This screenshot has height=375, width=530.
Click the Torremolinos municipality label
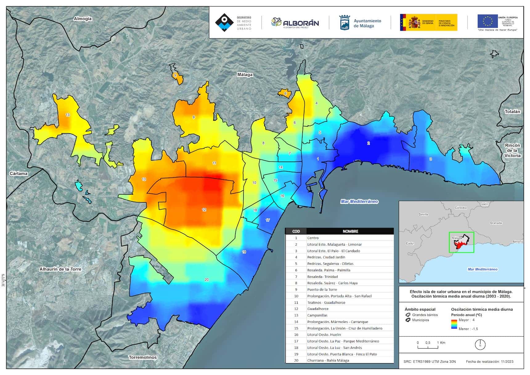143,357
